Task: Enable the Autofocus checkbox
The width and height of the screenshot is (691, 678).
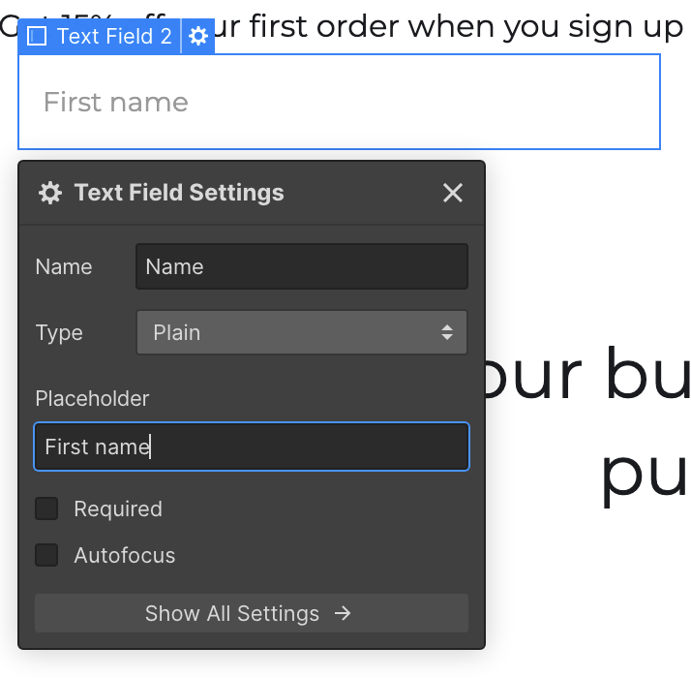Action: tap(46, 555)
